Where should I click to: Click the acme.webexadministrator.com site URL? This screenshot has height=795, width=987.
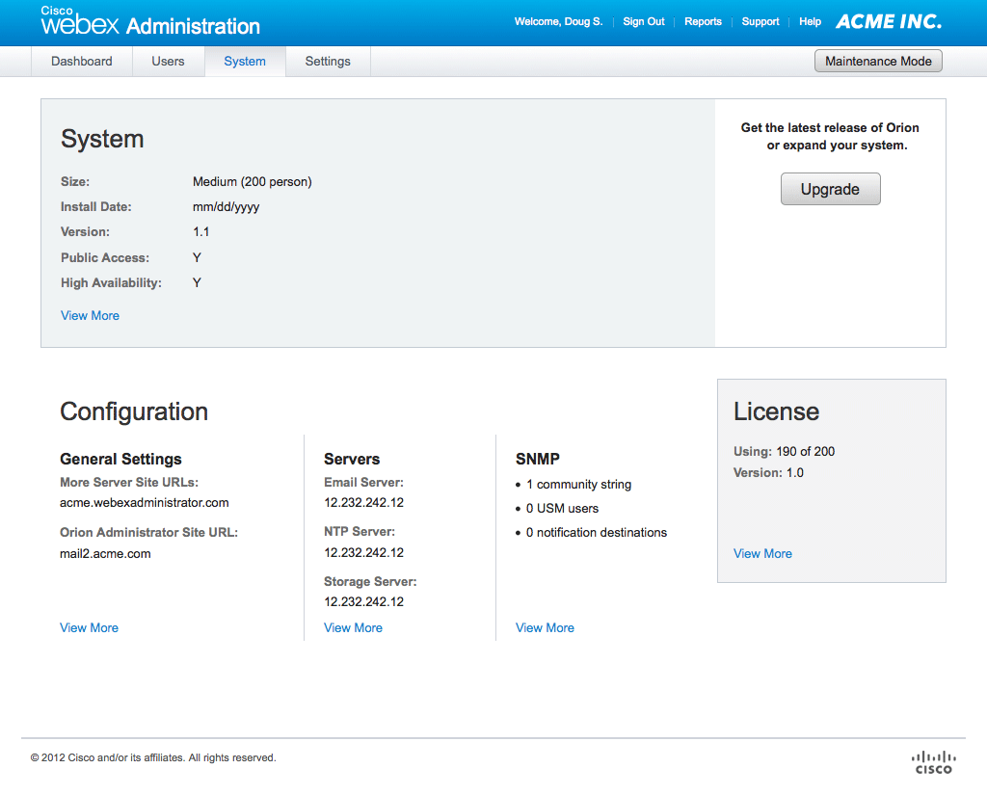tap(144, 502)
